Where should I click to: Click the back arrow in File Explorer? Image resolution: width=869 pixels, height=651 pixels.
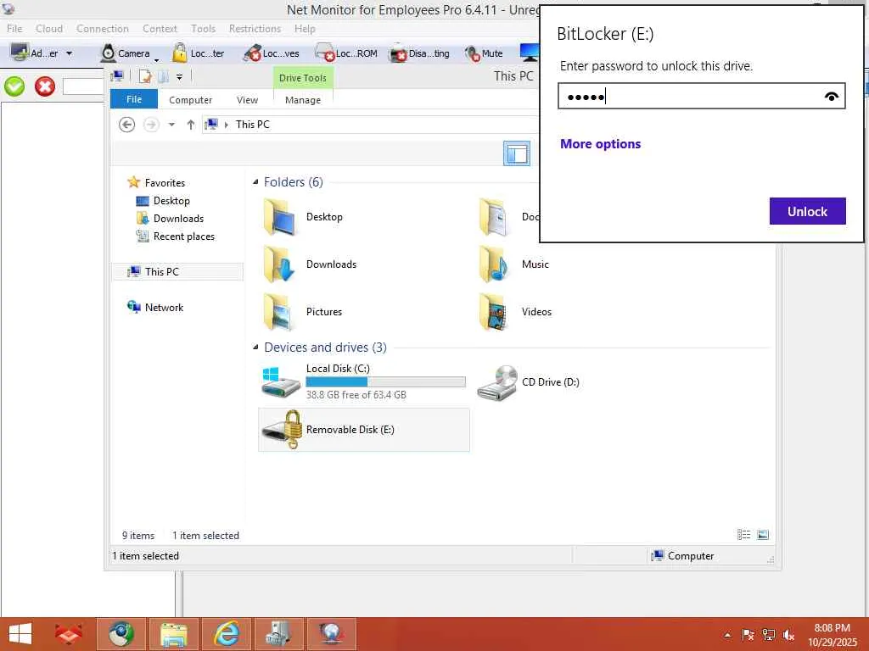point(127,125)
